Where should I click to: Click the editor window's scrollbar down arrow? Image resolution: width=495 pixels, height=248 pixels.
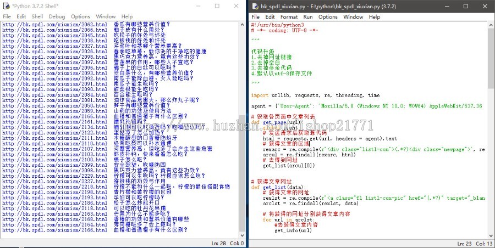(x=492, y=235)
